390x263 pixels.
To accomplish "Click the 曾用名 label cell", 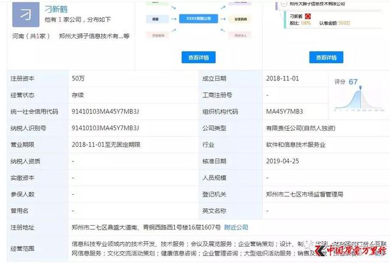I will pos(38,211).
